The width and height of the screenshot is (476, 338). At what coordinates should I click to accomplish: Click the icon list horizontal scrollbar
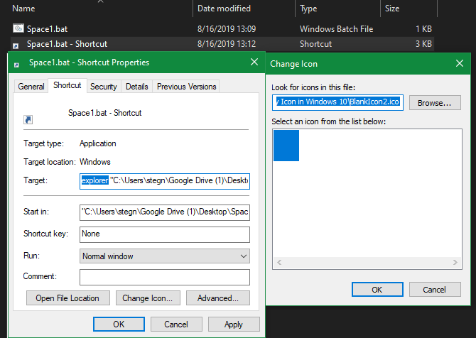coord(369,263)
